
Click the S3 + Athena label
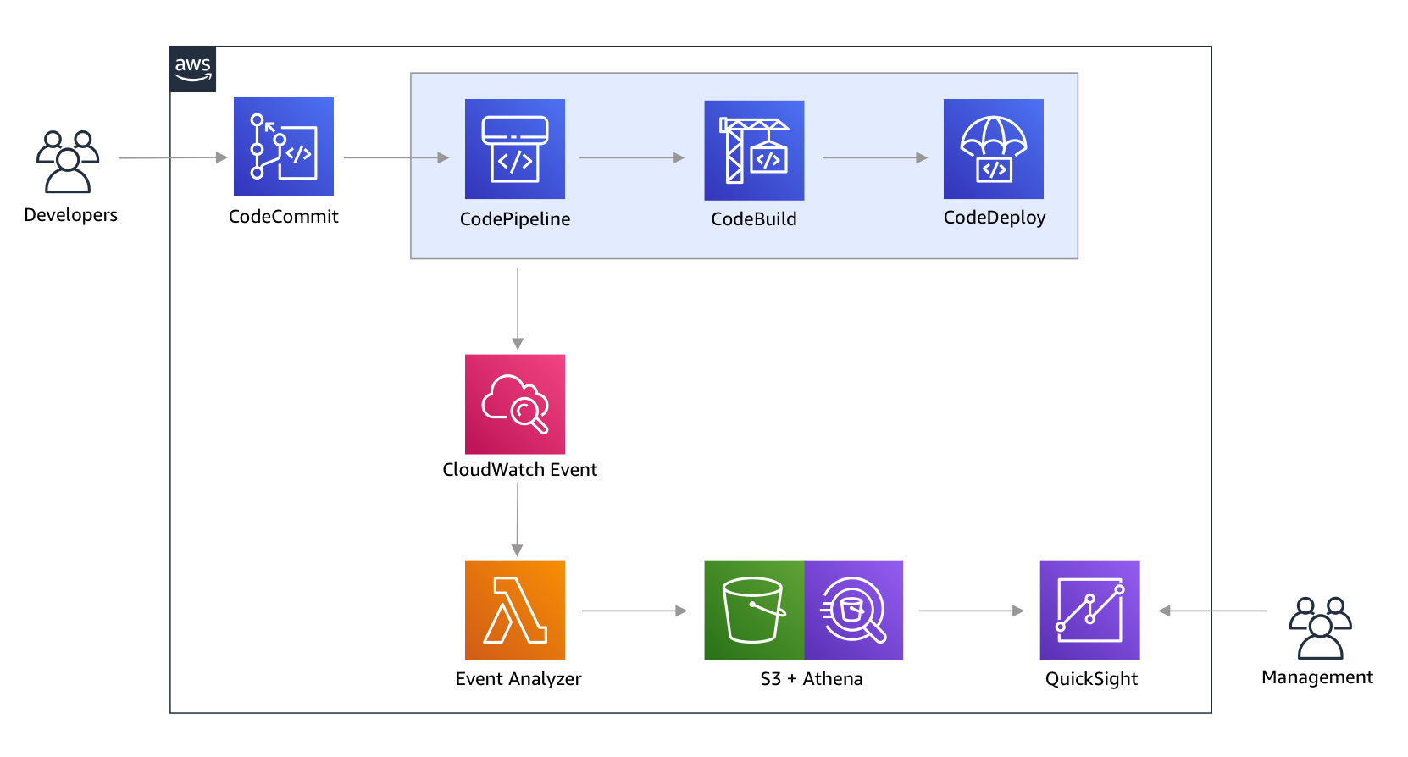[812, 679]
